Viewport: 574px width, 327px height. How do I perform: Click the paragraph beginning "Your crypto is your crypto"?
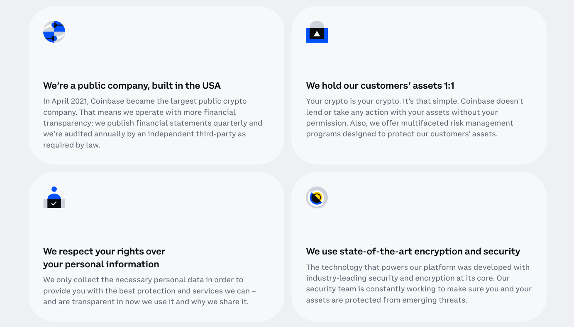(x=414, y=118)
